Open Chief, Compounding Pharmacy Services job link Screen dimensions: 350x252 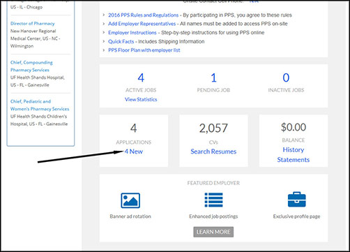point(31,66)
